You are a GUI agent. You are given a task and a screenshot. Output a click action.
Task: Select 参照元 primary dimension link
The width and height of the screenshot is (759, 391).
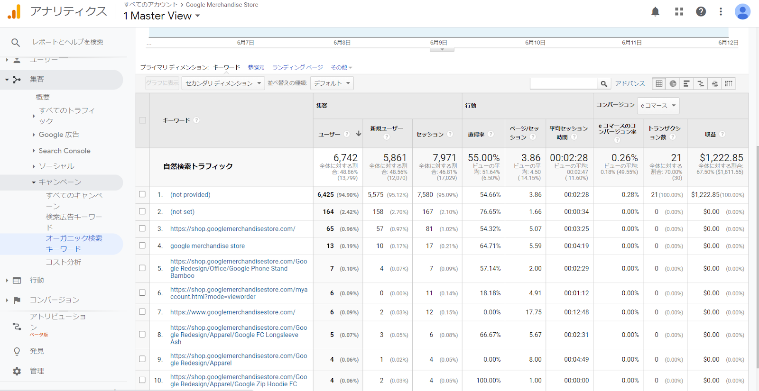point(256,68)
